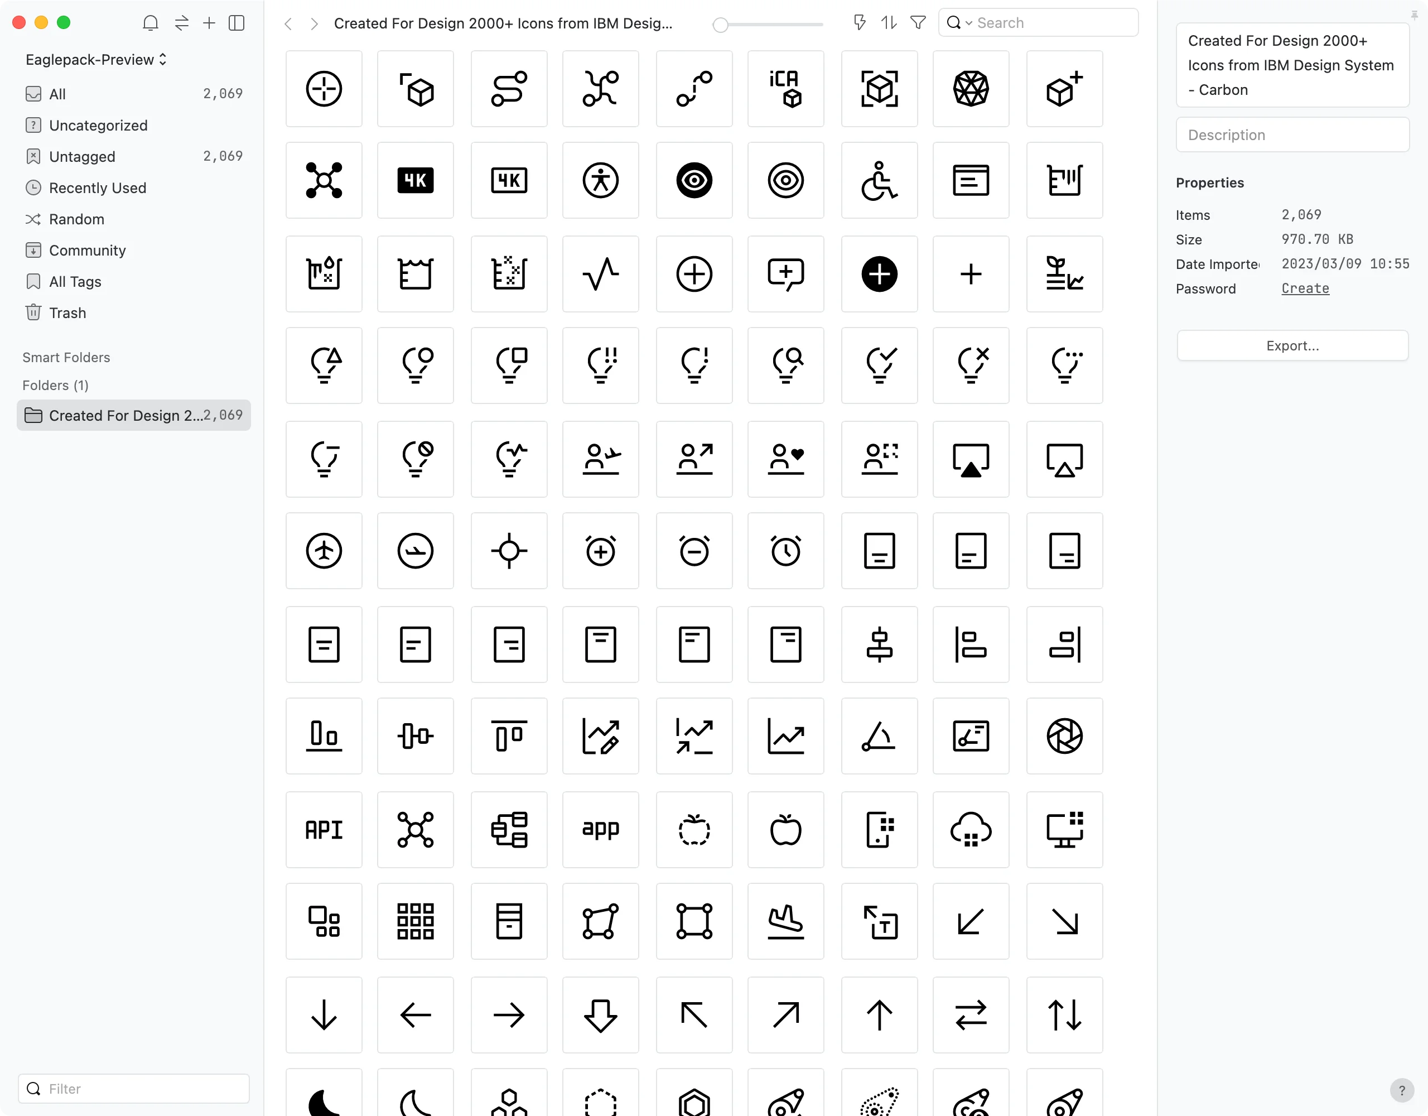Select the lightbulb with checkmark icon

point(879,365)
